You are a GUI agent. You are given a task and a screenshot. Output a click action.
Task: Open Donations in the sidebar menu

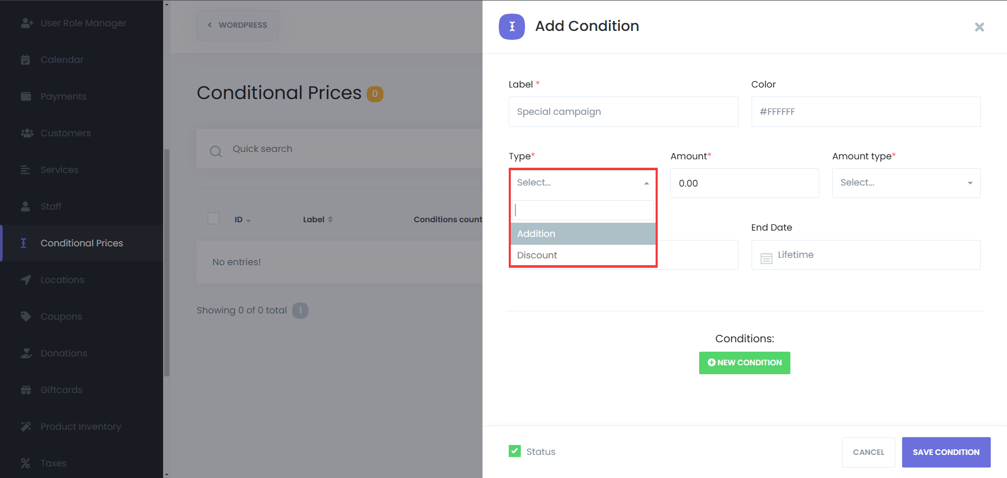(x=63, y=353)
